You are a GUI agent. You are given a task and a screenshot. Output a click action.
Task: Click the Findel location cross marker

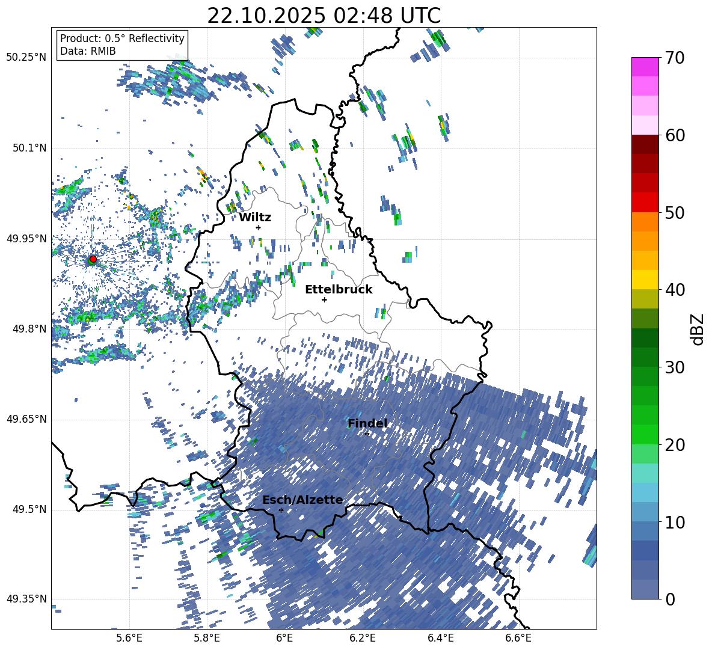(367, 434)
